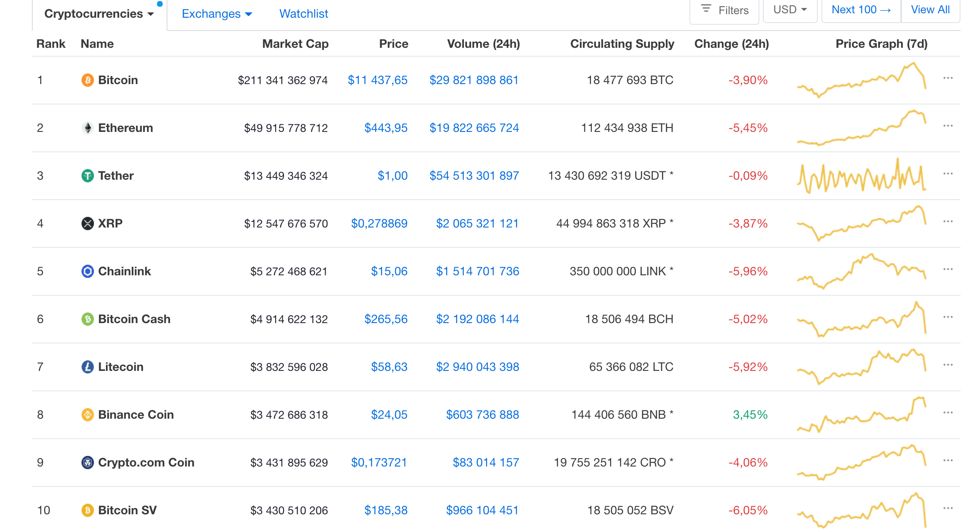Switch to the Watchlist tab
980x532 pixels.
(303, 14)
